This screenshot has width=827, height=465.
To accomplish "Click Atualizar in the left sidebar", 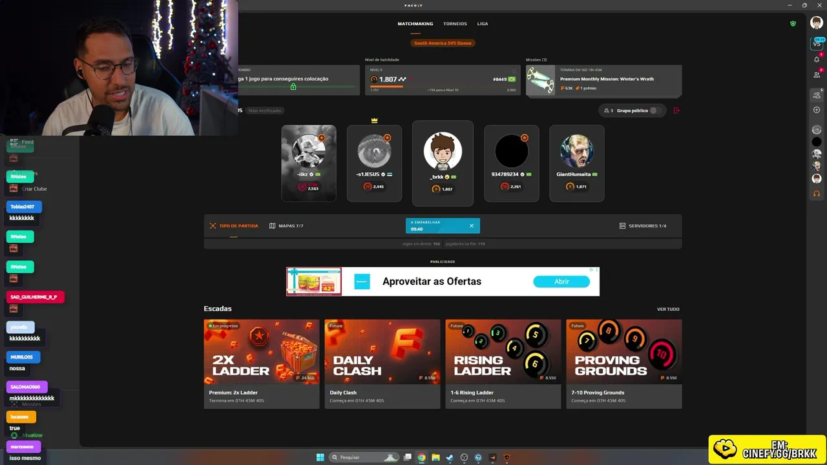I will tap(27, 435).
